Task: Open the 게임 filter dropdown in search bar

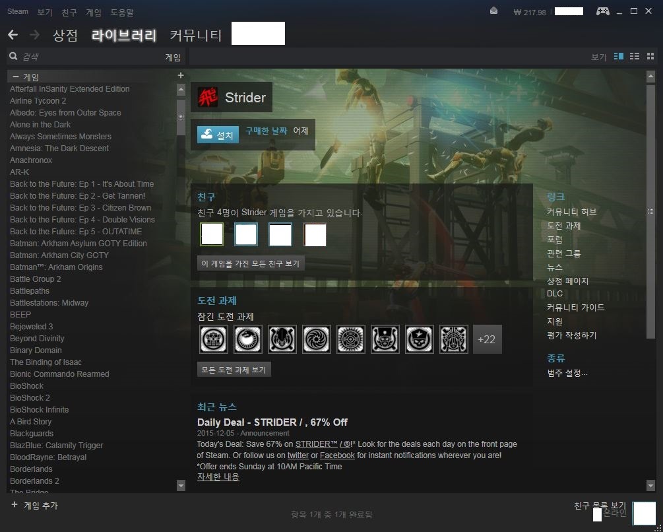Action: [173, 57]
